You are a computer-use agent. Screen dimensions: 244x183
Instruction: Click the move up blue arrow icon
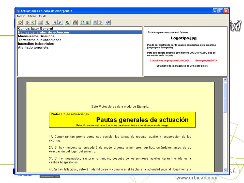point(88,22)
